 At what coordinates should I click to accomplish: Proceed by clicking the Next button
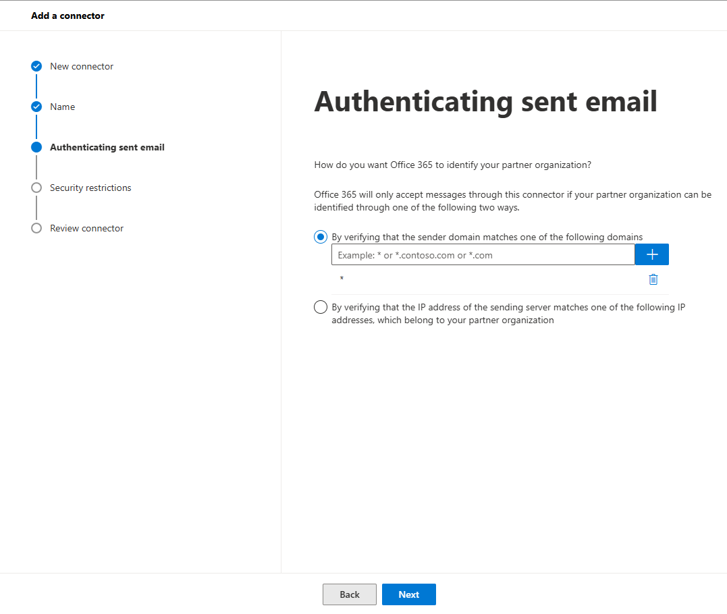(x=408, y=594)
